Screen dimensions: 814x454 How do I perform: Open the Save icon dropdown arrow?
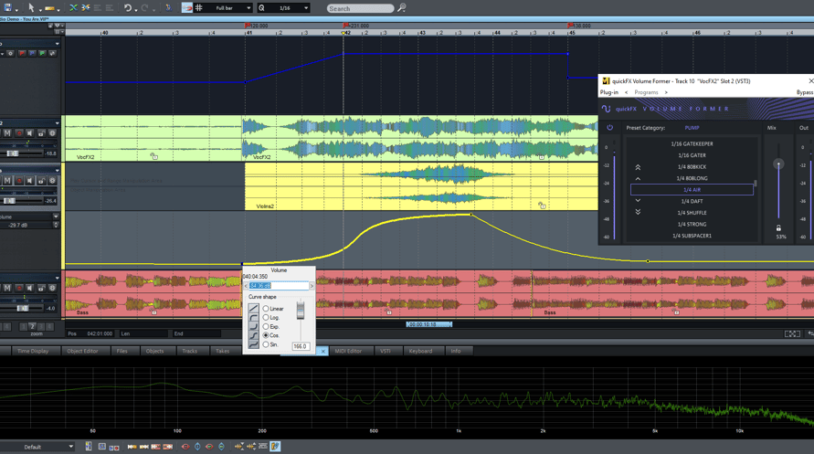tap(16, 9)
